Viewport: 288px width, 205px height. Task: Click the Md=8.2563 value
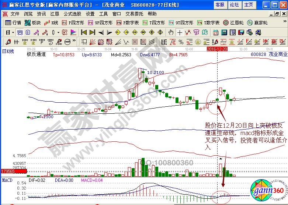coord(121,54)
